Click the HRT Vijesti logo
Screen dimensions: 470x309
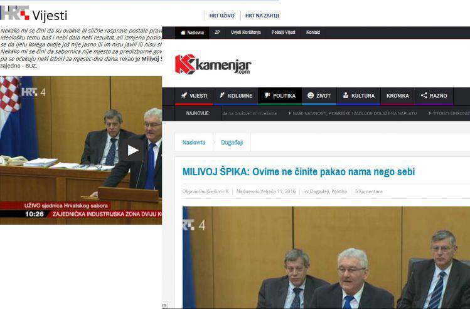pyautogui.click(x=34, y=14)
